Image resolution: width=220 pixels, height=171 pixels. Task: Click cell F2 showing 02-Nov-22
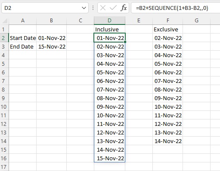tap(168, 38)
